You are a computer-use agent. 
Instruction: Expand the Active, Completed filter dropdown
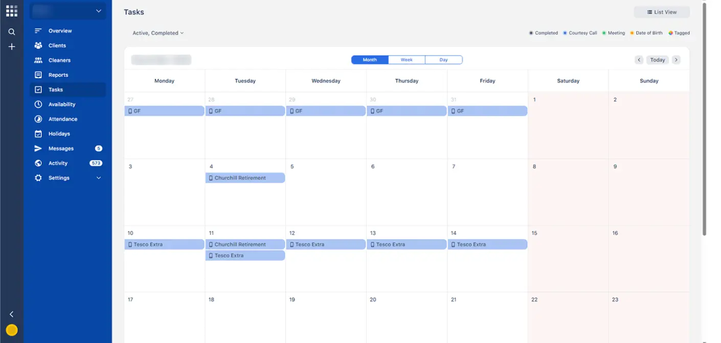[x=157, y=33]
